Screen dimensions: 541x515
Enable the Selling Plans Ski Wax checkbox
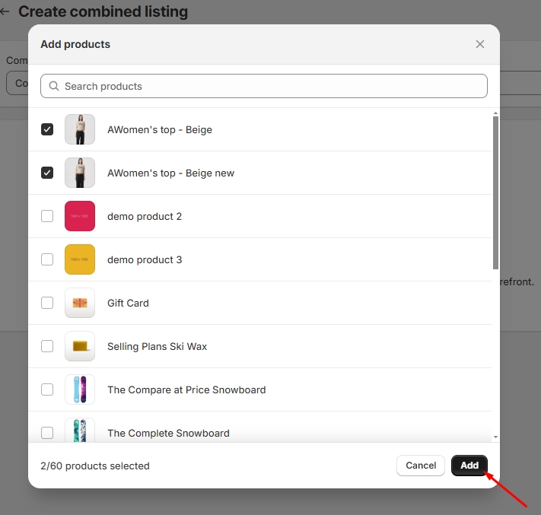point(47,346)
